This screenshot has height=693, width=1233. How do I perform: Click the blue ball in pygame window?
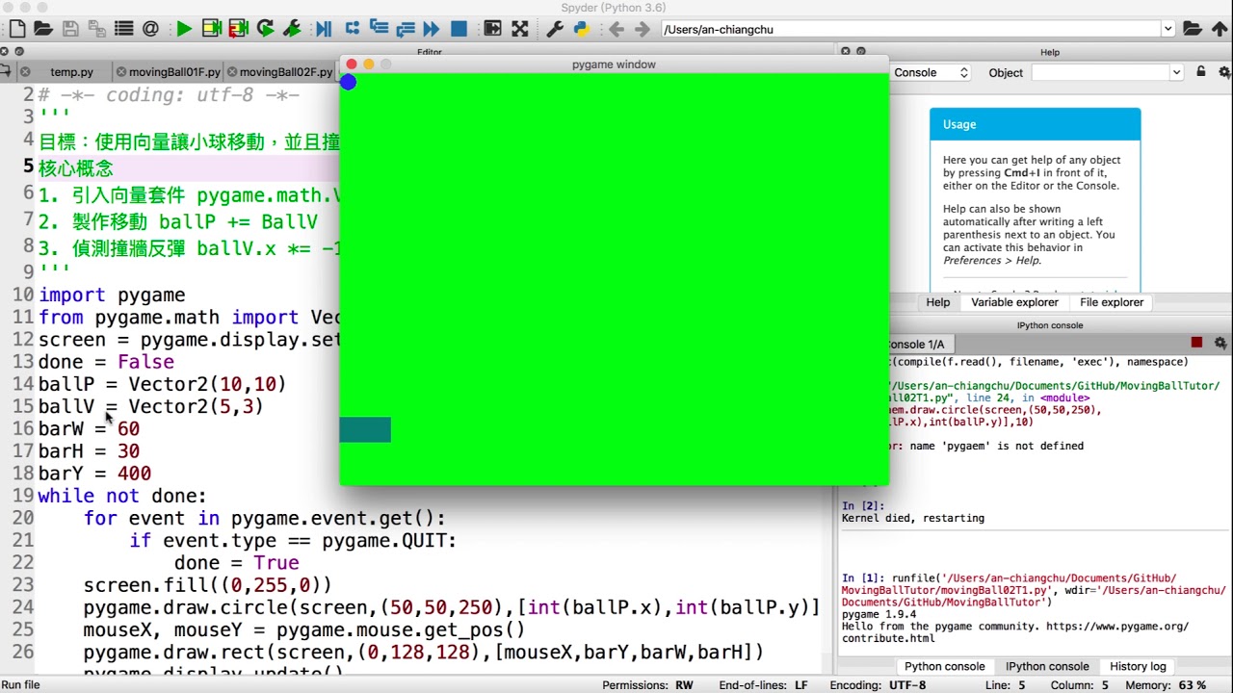pos(348,83)
